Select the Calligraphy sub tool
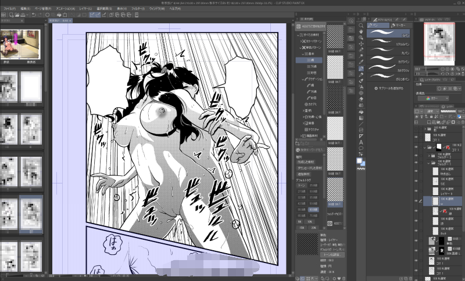Viewport: 465px width, 281px height. click(x=388, y=69)
